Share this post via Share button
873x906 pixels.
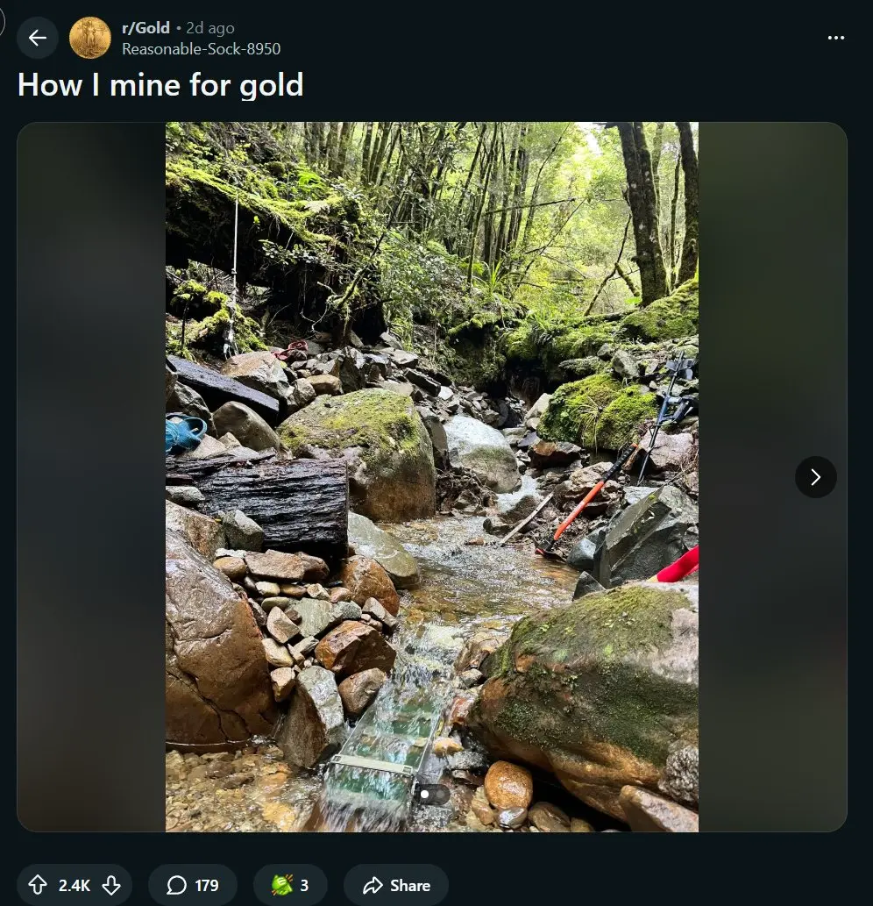click(396, 885)
